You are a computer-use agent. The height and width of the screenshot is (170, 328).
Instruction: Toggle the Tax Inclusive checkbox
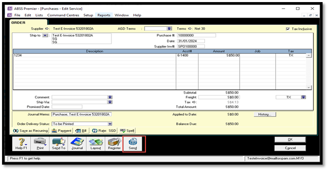pos(287,29)
